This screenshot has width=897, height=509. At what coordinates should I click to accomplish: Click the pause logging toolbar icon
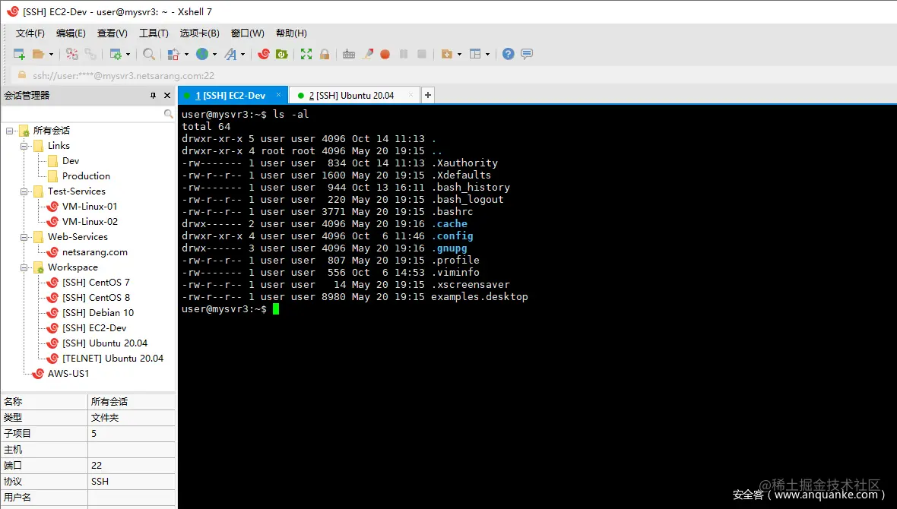click(404, 55)
